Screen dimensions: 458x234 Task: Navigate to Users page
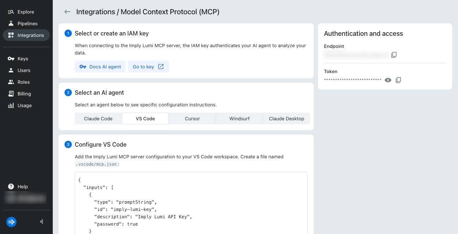24,70
